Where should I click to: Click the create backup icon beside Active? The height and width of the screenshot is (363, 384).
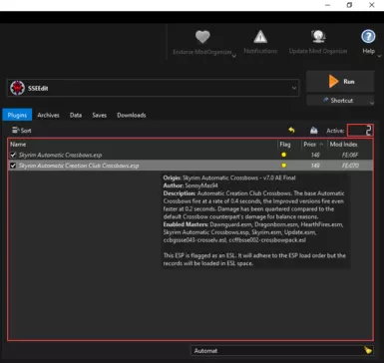click(x=313, y=131)
